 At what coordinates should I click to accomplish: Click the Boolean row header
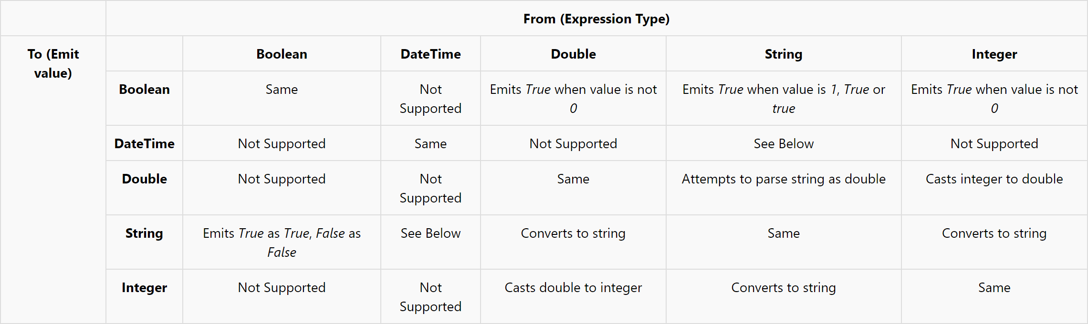(144, 90)
